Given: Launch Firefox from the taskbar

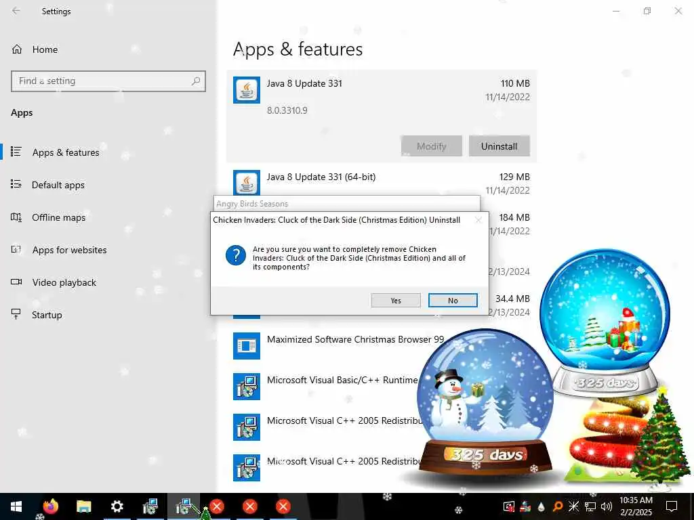Looking at the screenshot, I should coord(50,506).
